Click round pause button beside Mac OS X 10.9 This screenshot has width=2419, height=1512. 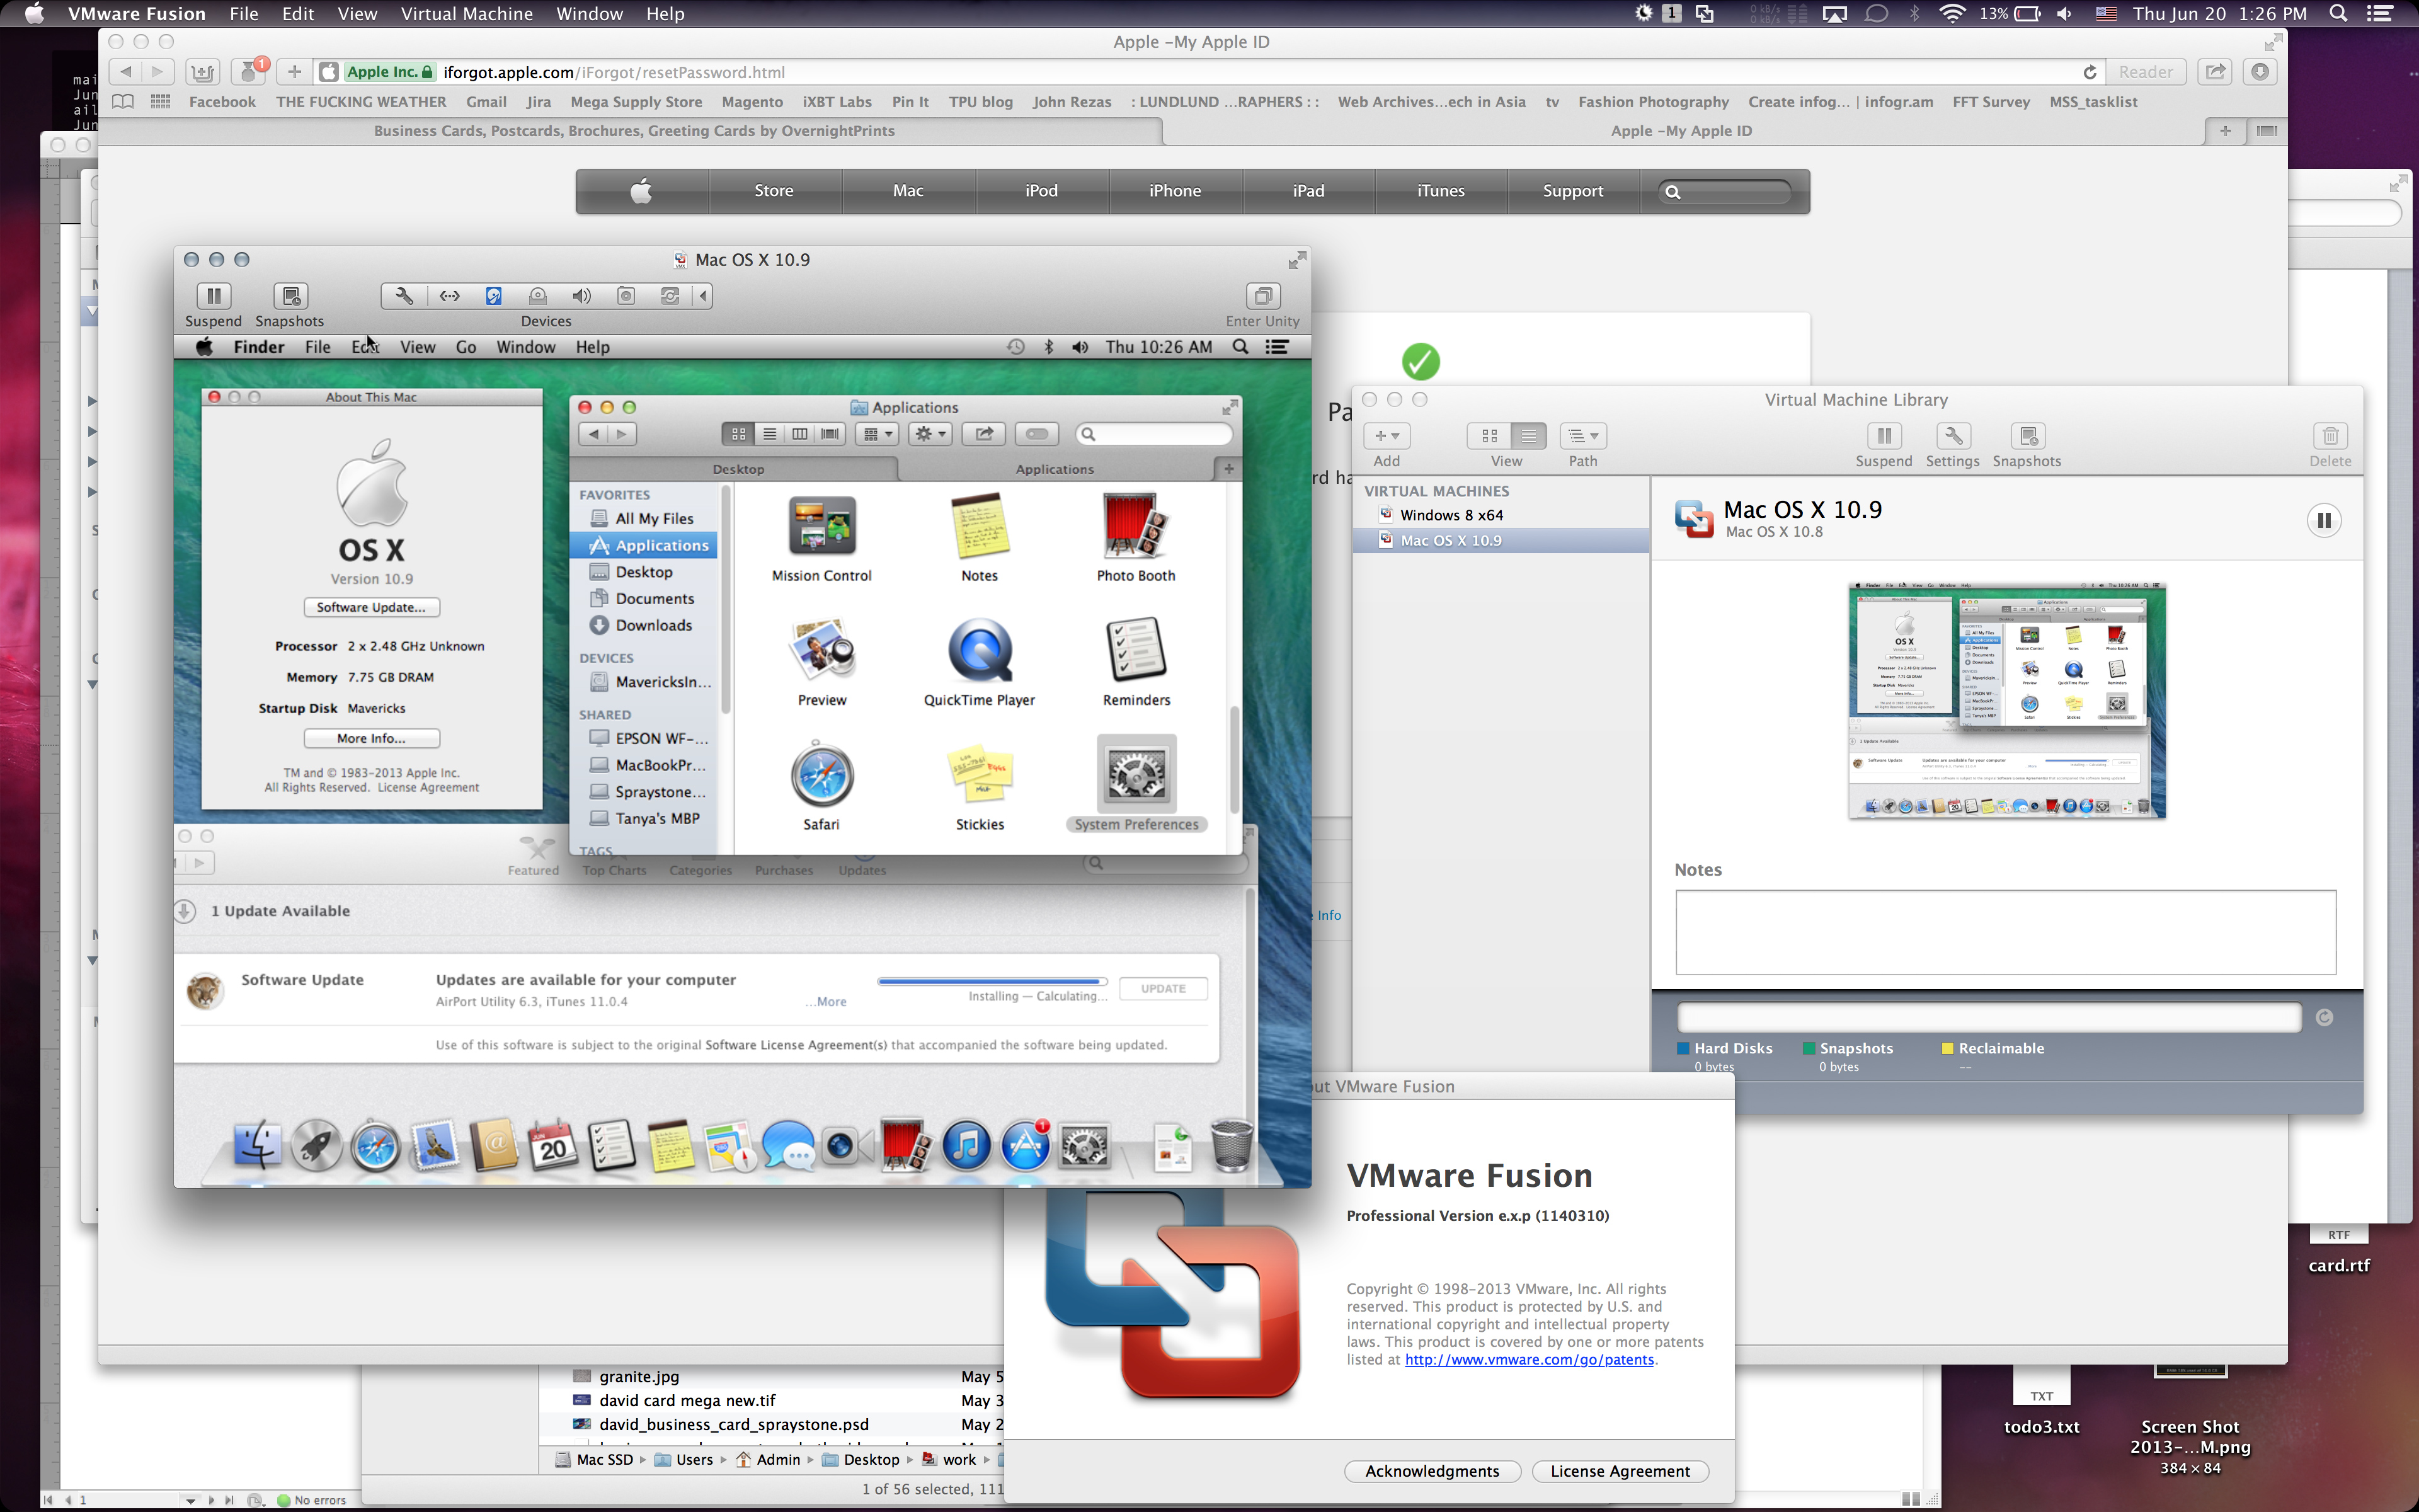pos(2324,520)
